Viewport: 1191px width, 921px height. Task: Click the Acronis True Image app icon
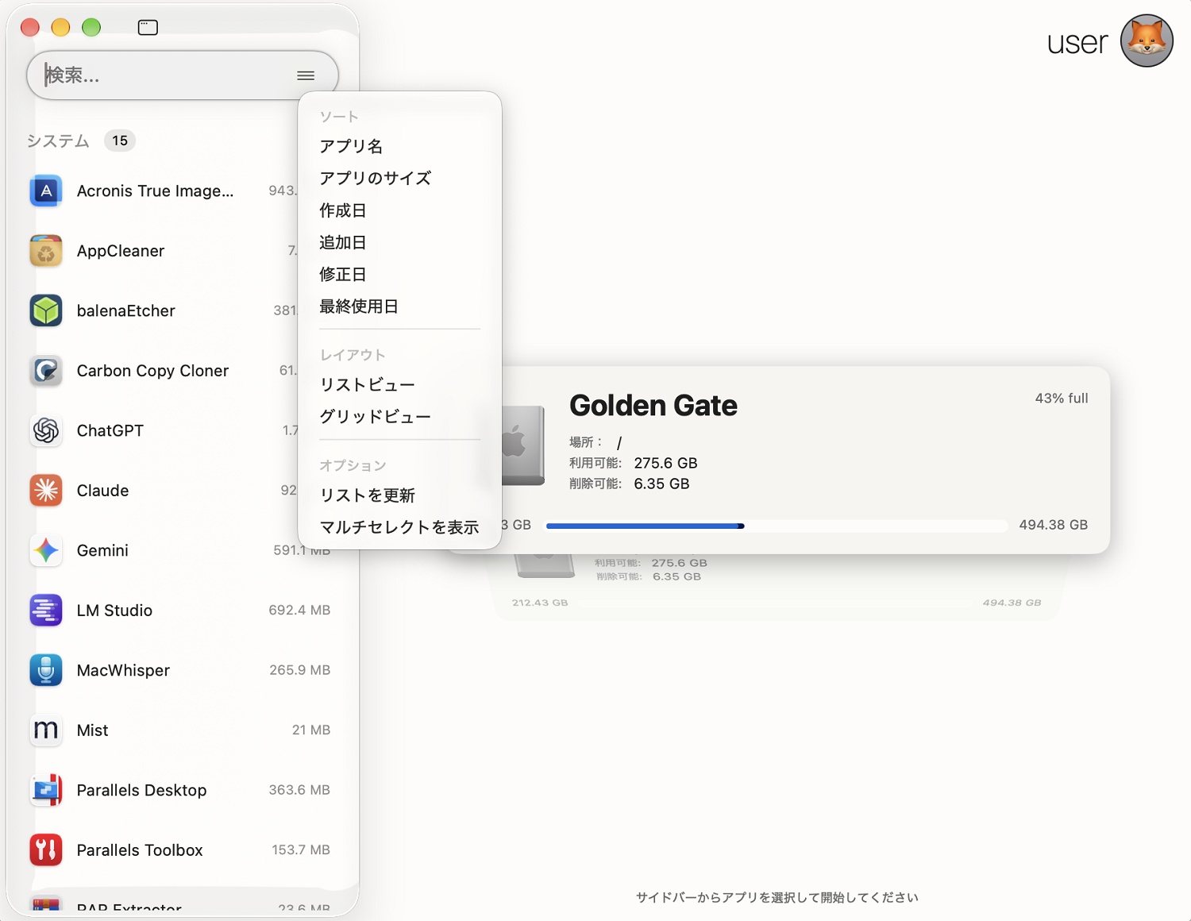pos(46,191)
